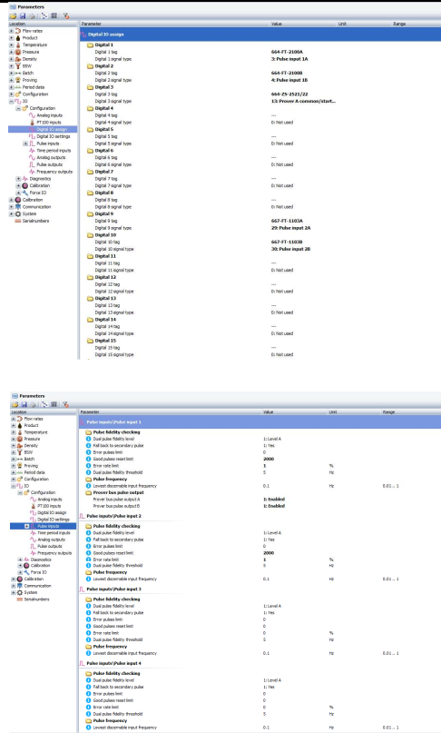Click the filter icon in the upper Parameters window toolbar
The image size is (441, 733).
tap(66, 15)
